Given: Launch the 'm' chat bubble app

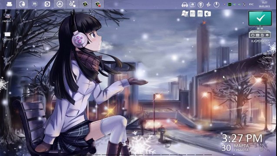Looking at the screenshot, I should pos(35,4).
